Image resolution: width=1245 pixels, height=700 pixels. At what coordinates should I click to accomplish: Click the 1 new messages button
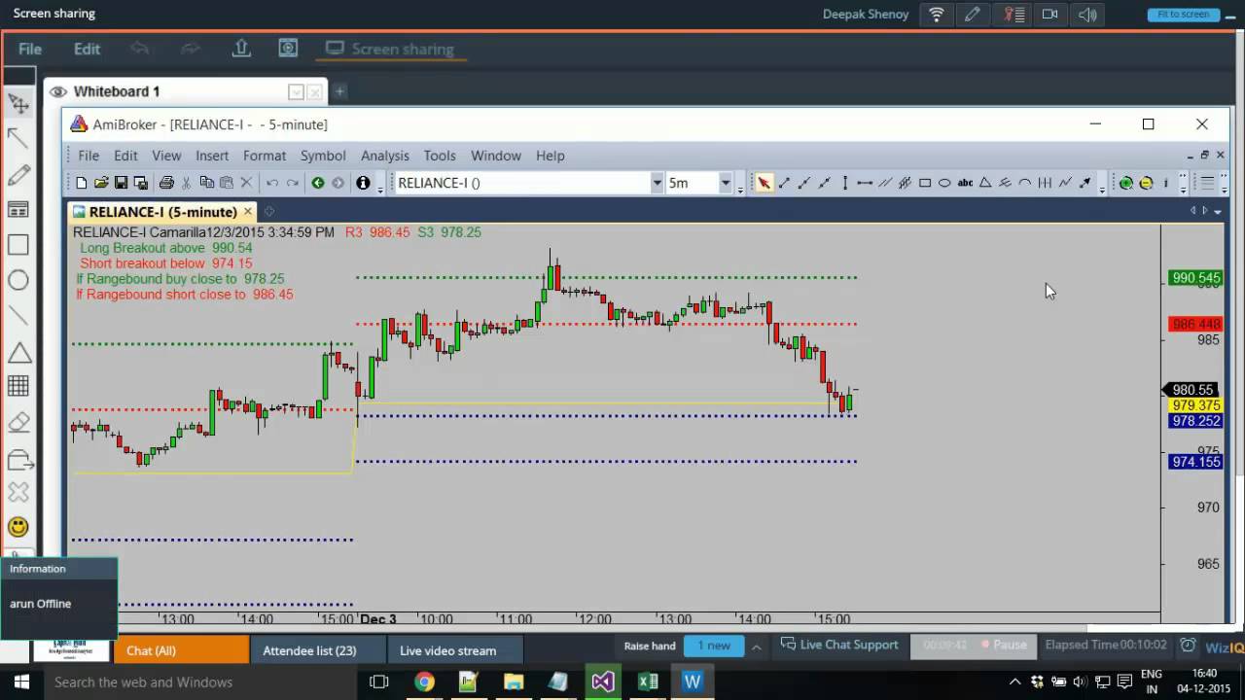[714, 646]
